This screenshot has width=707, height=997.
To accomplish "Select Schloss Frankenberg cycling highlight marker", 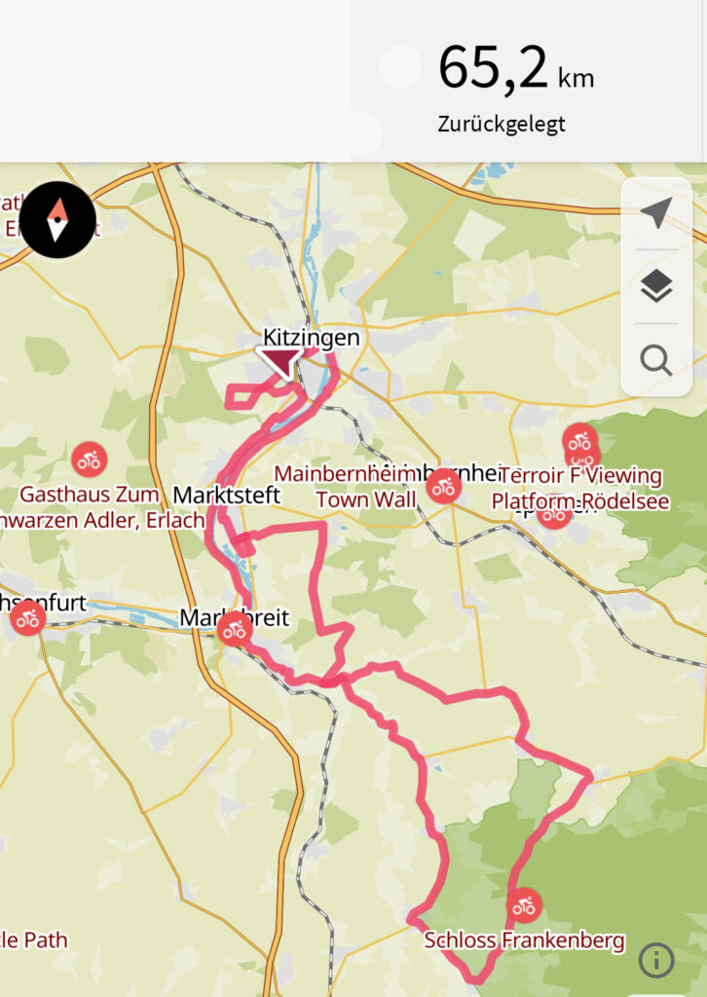I will pyautogui.click(x=524, y=905).
